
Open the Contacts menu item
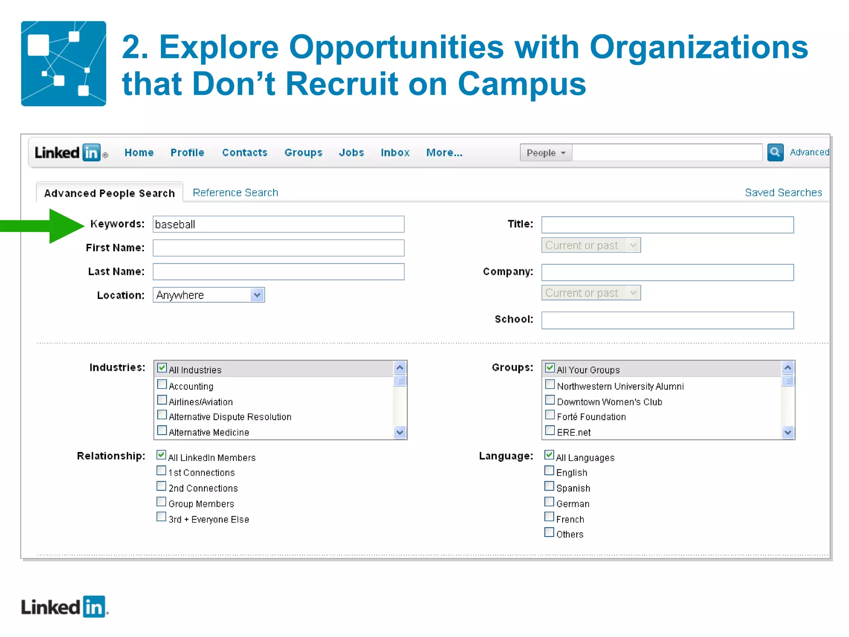(x=245, y=153)
